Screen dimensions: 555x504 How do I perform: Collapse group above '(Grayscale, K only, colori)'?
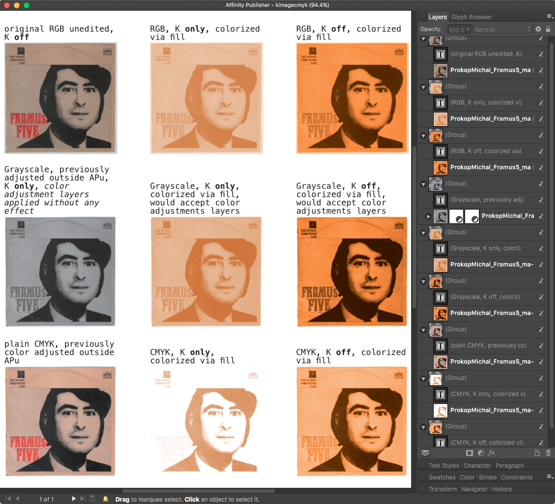[423, 233]
